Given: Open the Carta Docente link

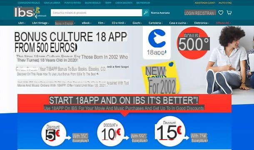Looking at the screenshot, I should 124,3.
